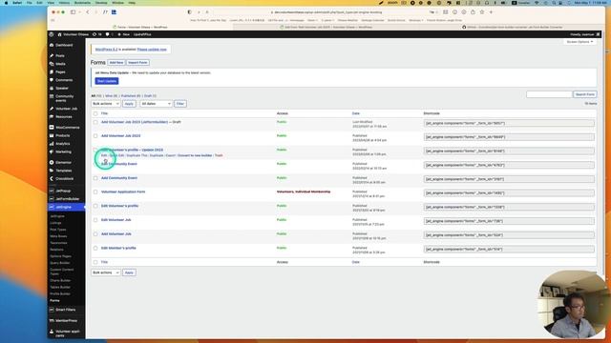Open the Howdy user account menu
Viewport: 611px width, 343px height.
coord(584,34)
